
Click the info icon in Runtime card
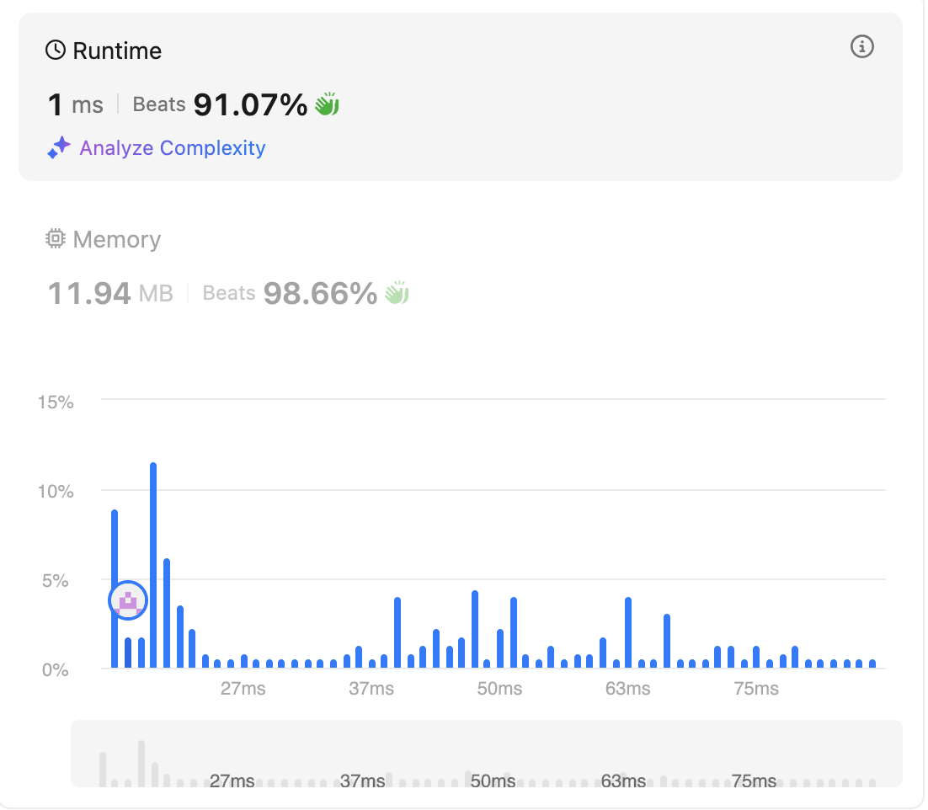[x=861, y=46]
